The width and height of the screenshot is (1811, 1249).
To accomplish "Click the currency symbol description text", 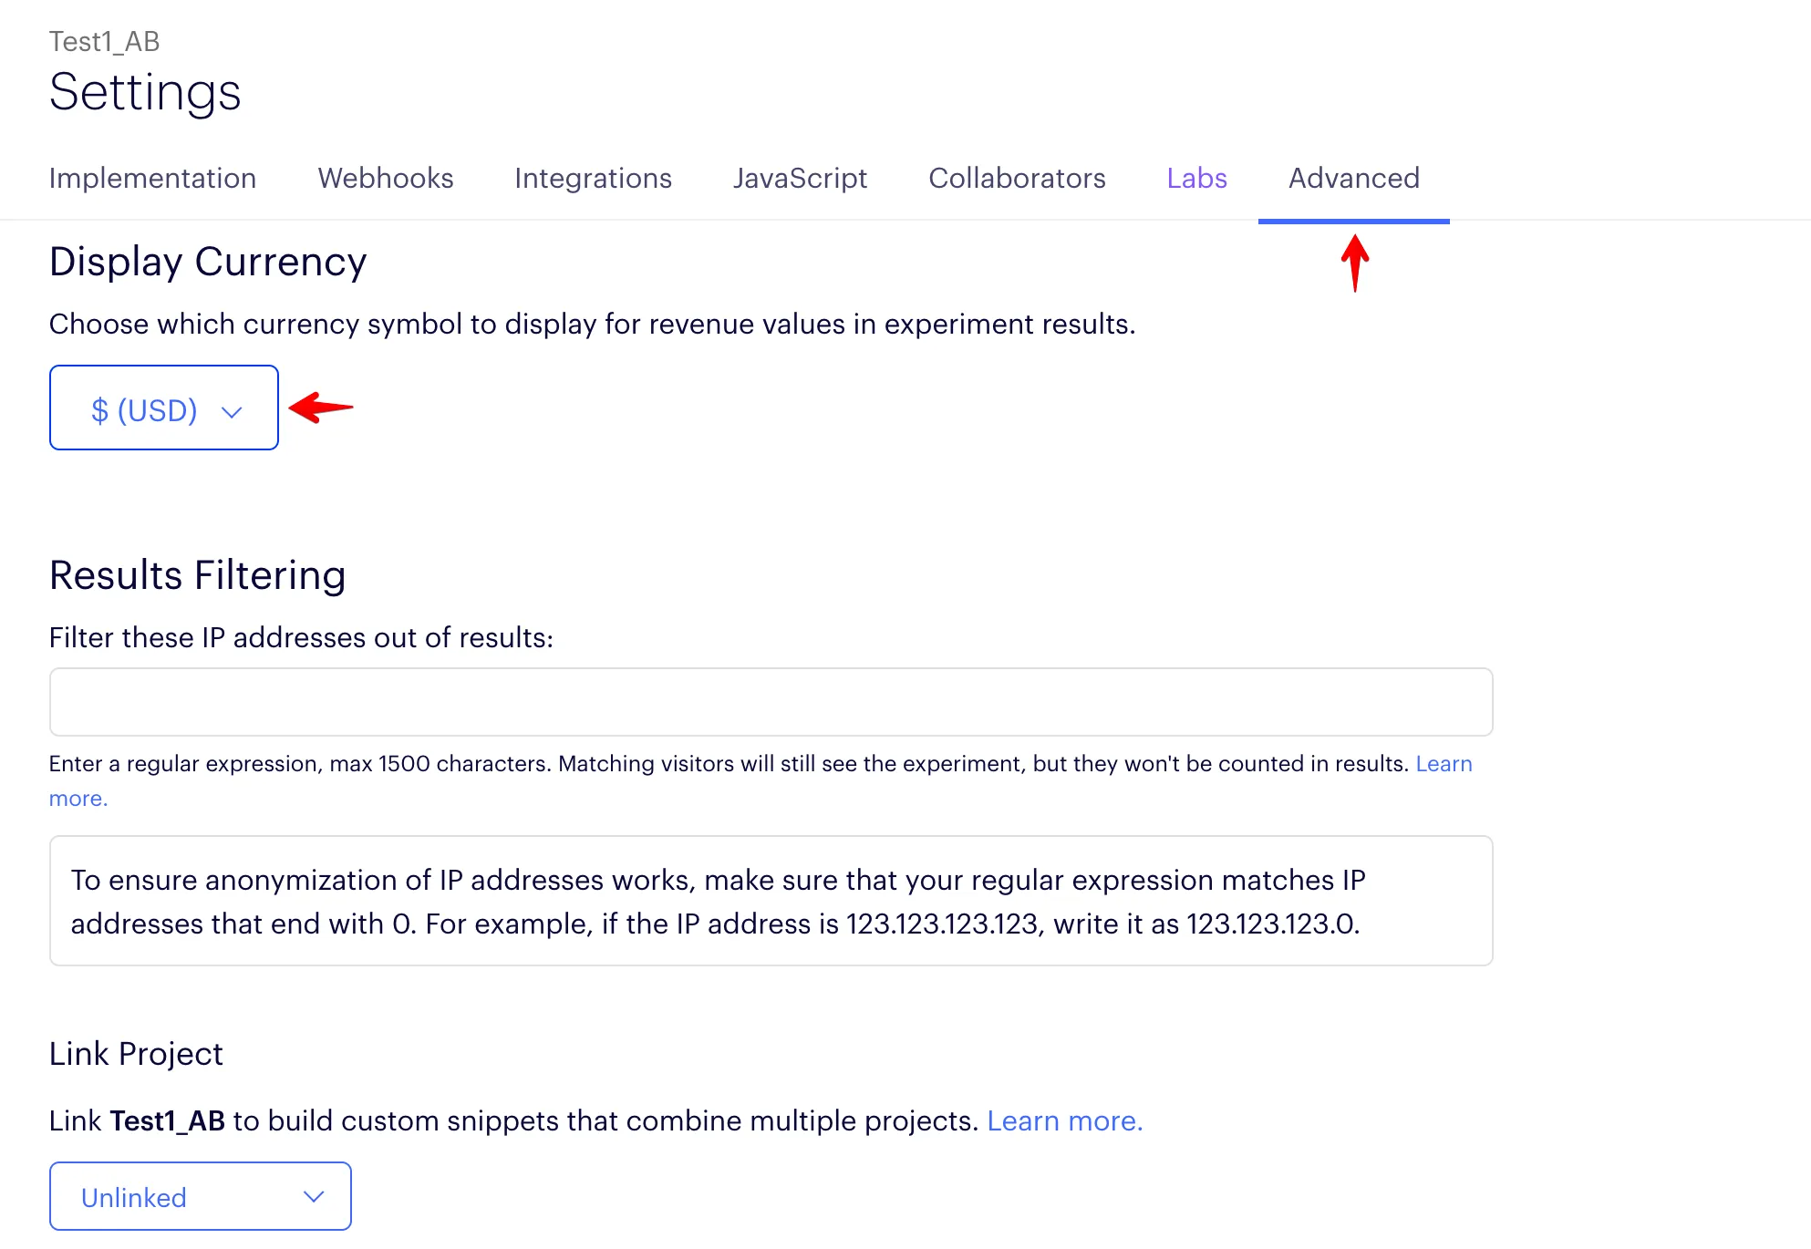I will pyautogui.click(x=592, y=324).
